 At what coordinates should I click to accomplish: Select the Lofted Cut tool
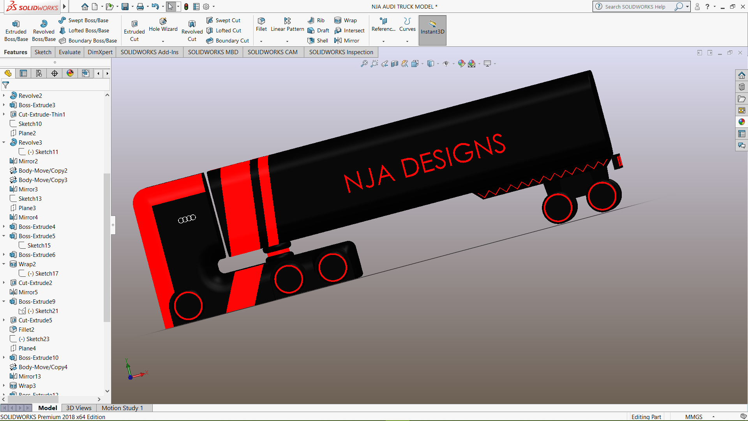(x=224, y=30)
